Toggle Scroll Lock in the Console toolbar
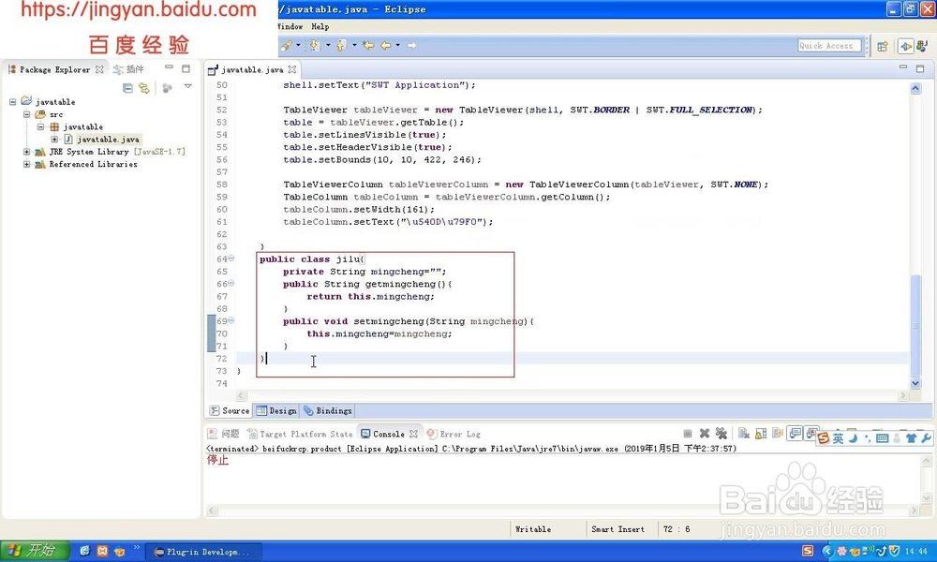The image size is (937, 562). coord(761,434)
